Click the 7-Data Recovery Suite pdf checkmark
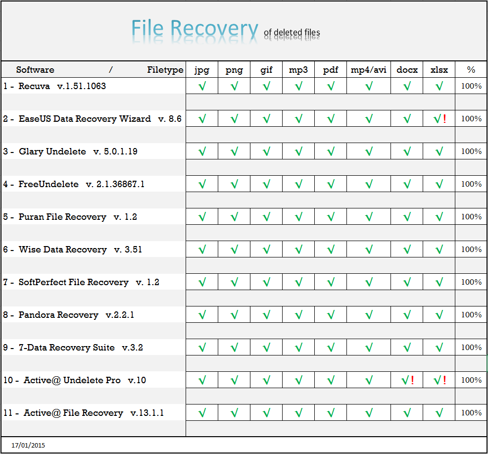The image size is (488, 454). click(331, 348)
